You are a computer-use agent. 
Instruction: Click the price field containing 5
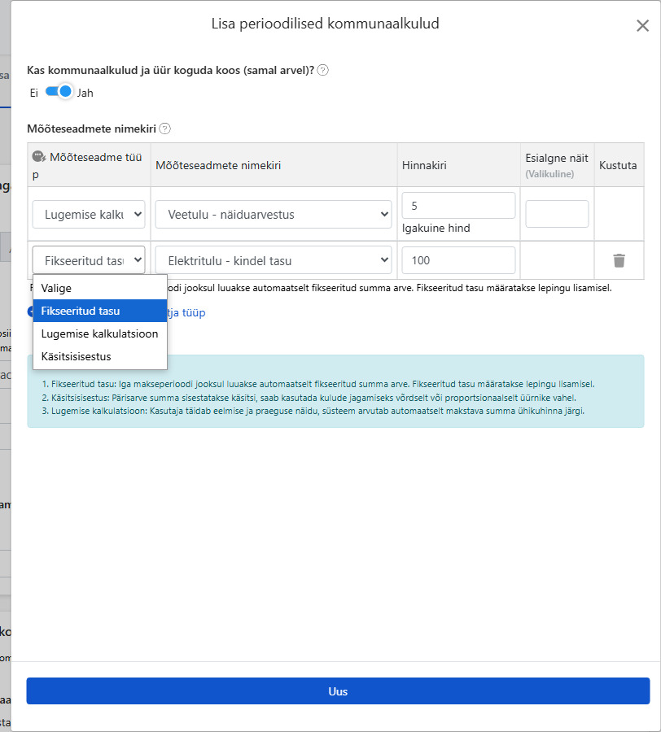coord(458,206)
